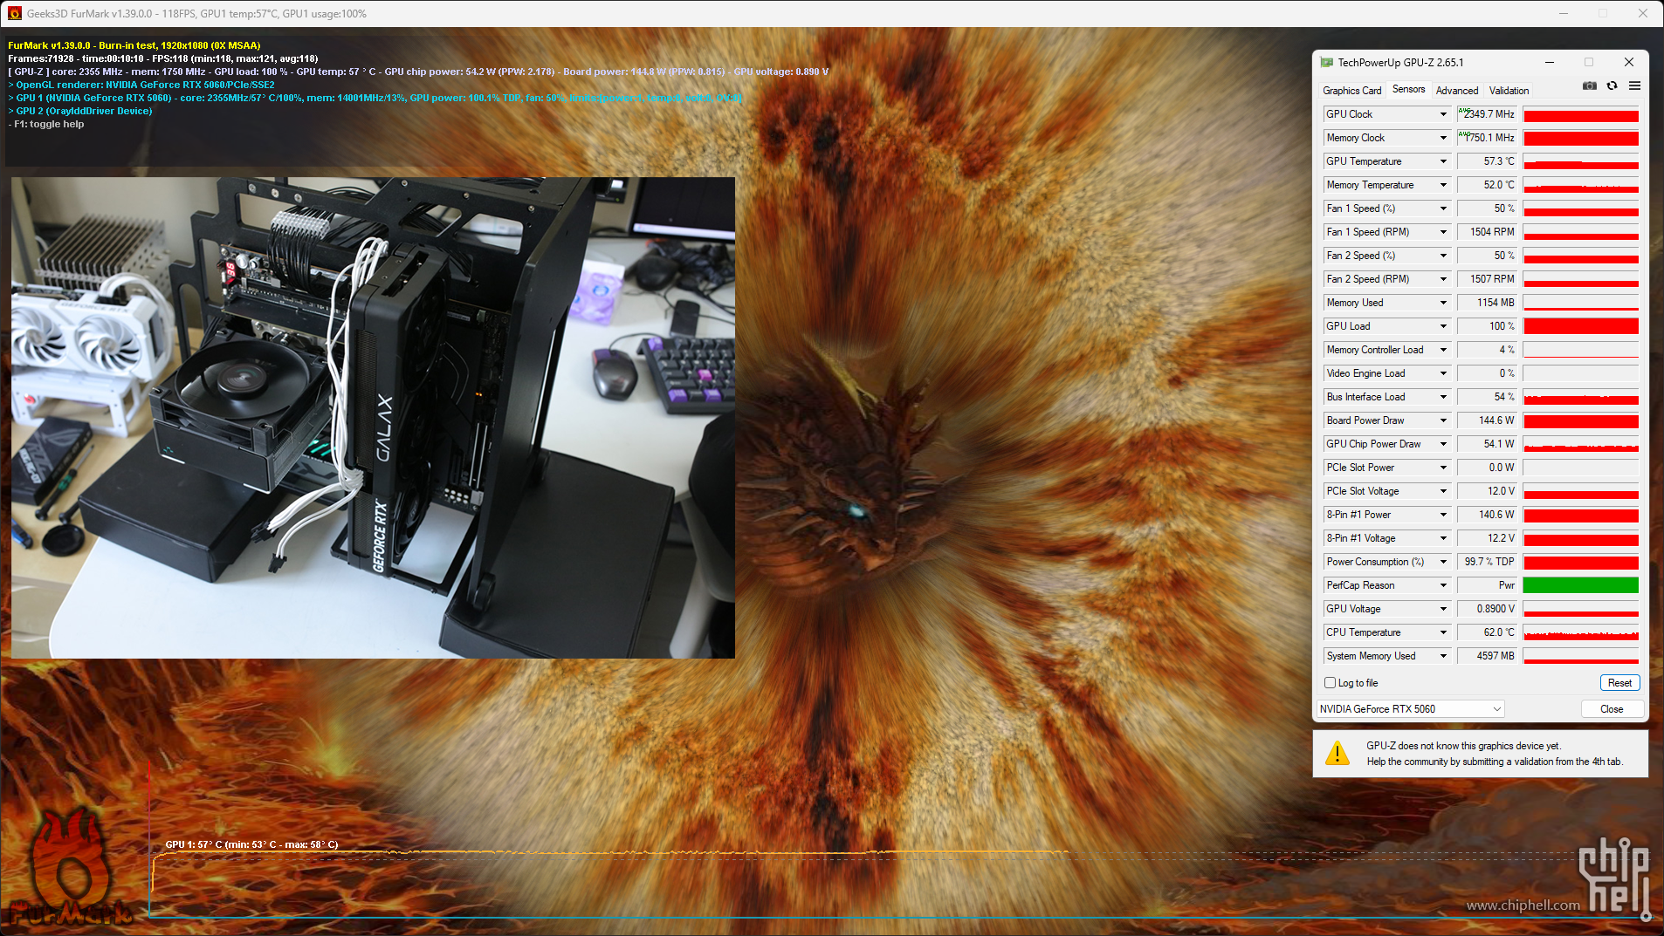Click the GPU Temperature value 57.3 °C
Image resolution: width=1664 pixels, height=936 pixels.
(1489, 161)
